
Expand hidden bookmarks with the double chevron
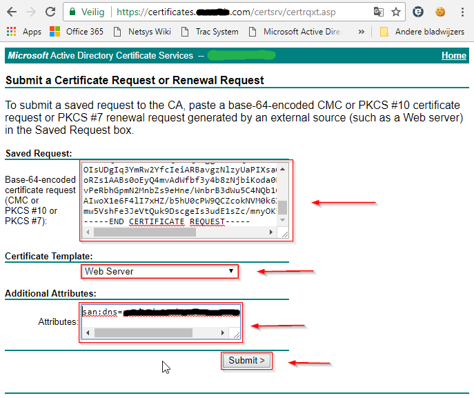pos(362,32)
